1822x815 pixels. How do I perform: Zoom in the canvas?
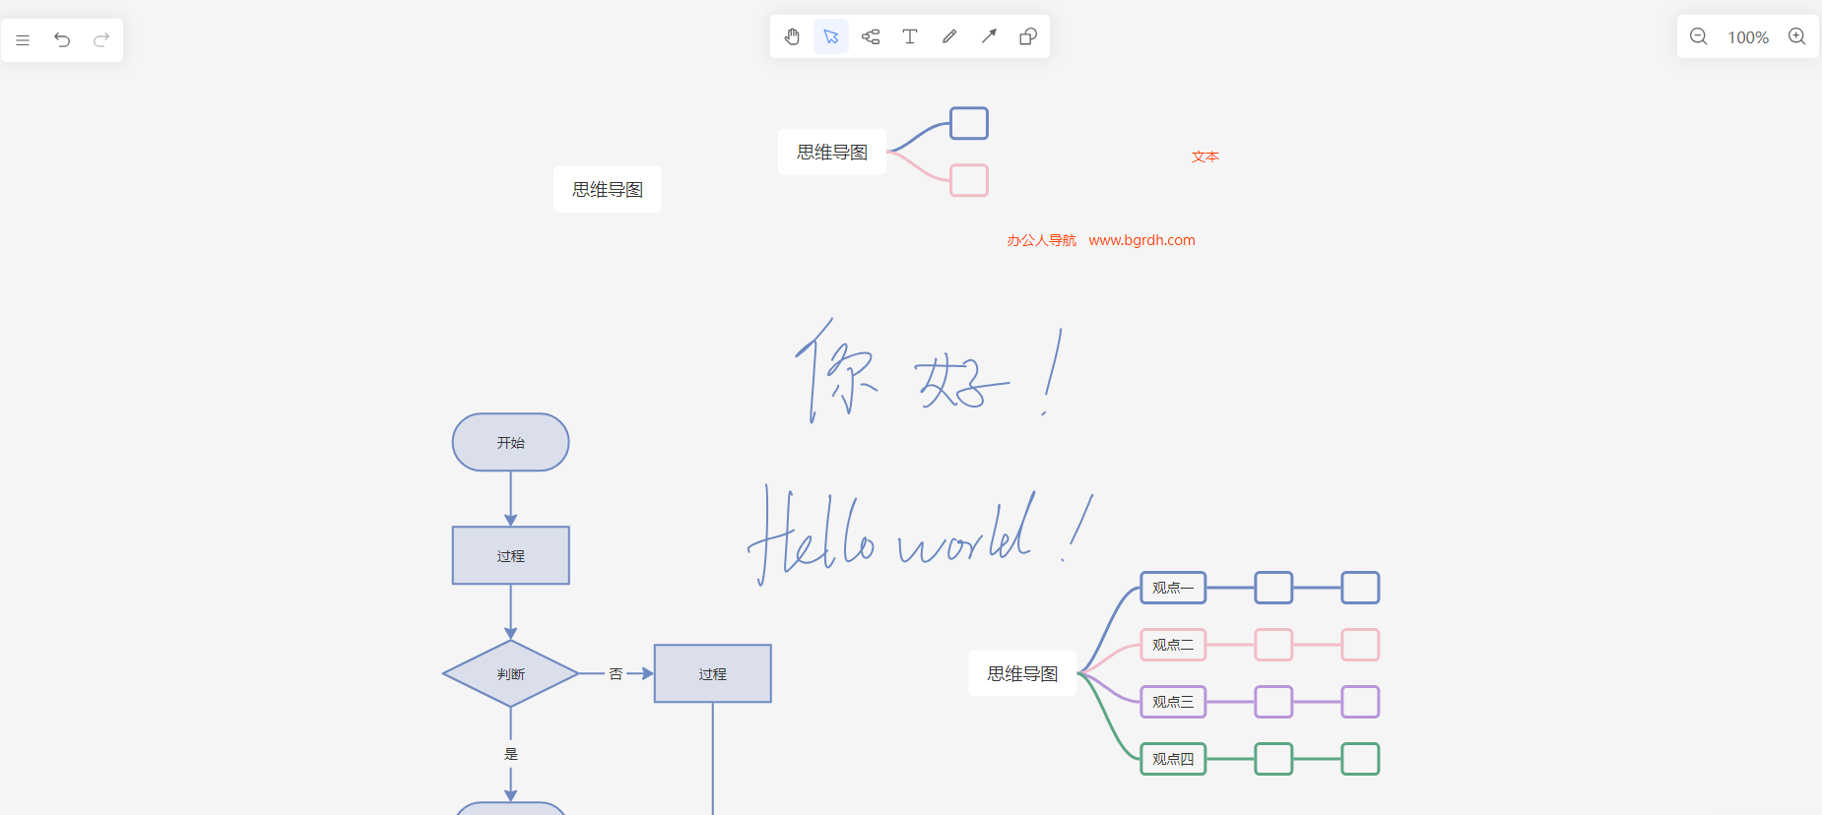coord(1797,36)
